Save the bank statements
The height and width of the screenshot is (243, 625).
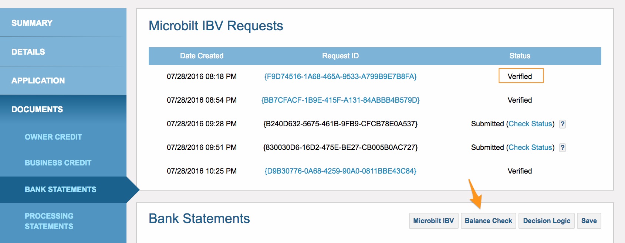tap(589, 221)
